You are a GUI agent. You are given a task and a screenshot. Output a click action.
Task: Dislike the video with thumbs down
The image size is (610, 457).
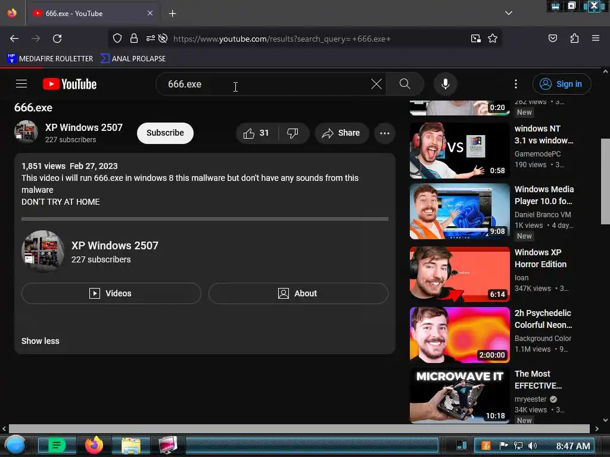point(292,133)
